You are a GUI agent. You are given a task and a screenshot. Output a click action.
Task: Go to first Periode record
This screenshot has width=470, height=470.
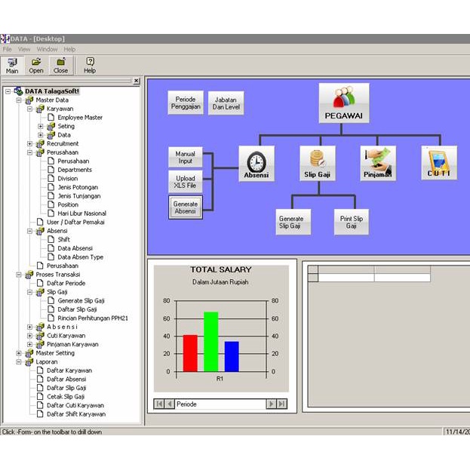[159, 404]
